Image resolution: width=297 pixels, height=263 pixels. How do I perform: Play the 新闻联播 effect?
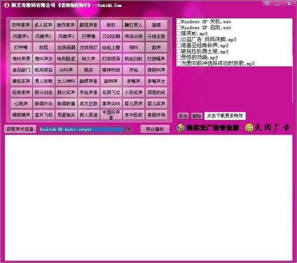66,104
